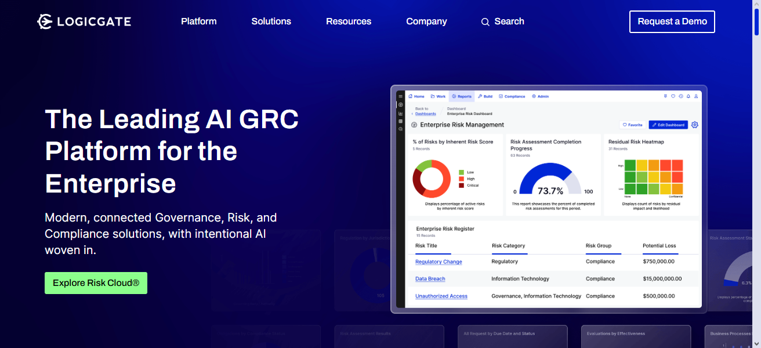
Task: Open the user profile icon
Action: (695, 96)
